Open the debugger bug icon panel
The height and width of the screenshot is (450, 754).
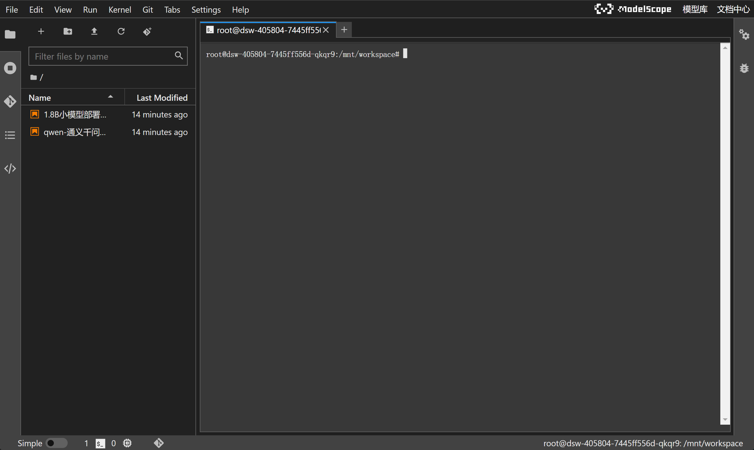tap(744, 68)
